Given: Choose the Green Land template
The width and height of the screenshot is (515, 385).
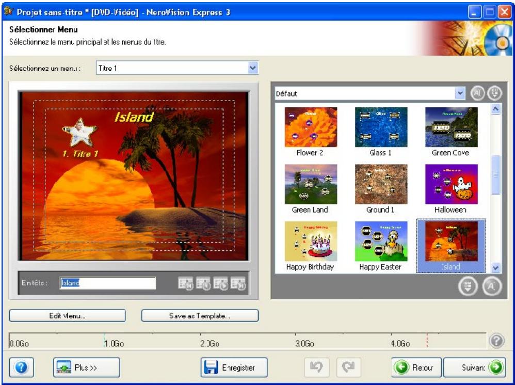Looking at the screenshot, I should (x=310, y=189).
